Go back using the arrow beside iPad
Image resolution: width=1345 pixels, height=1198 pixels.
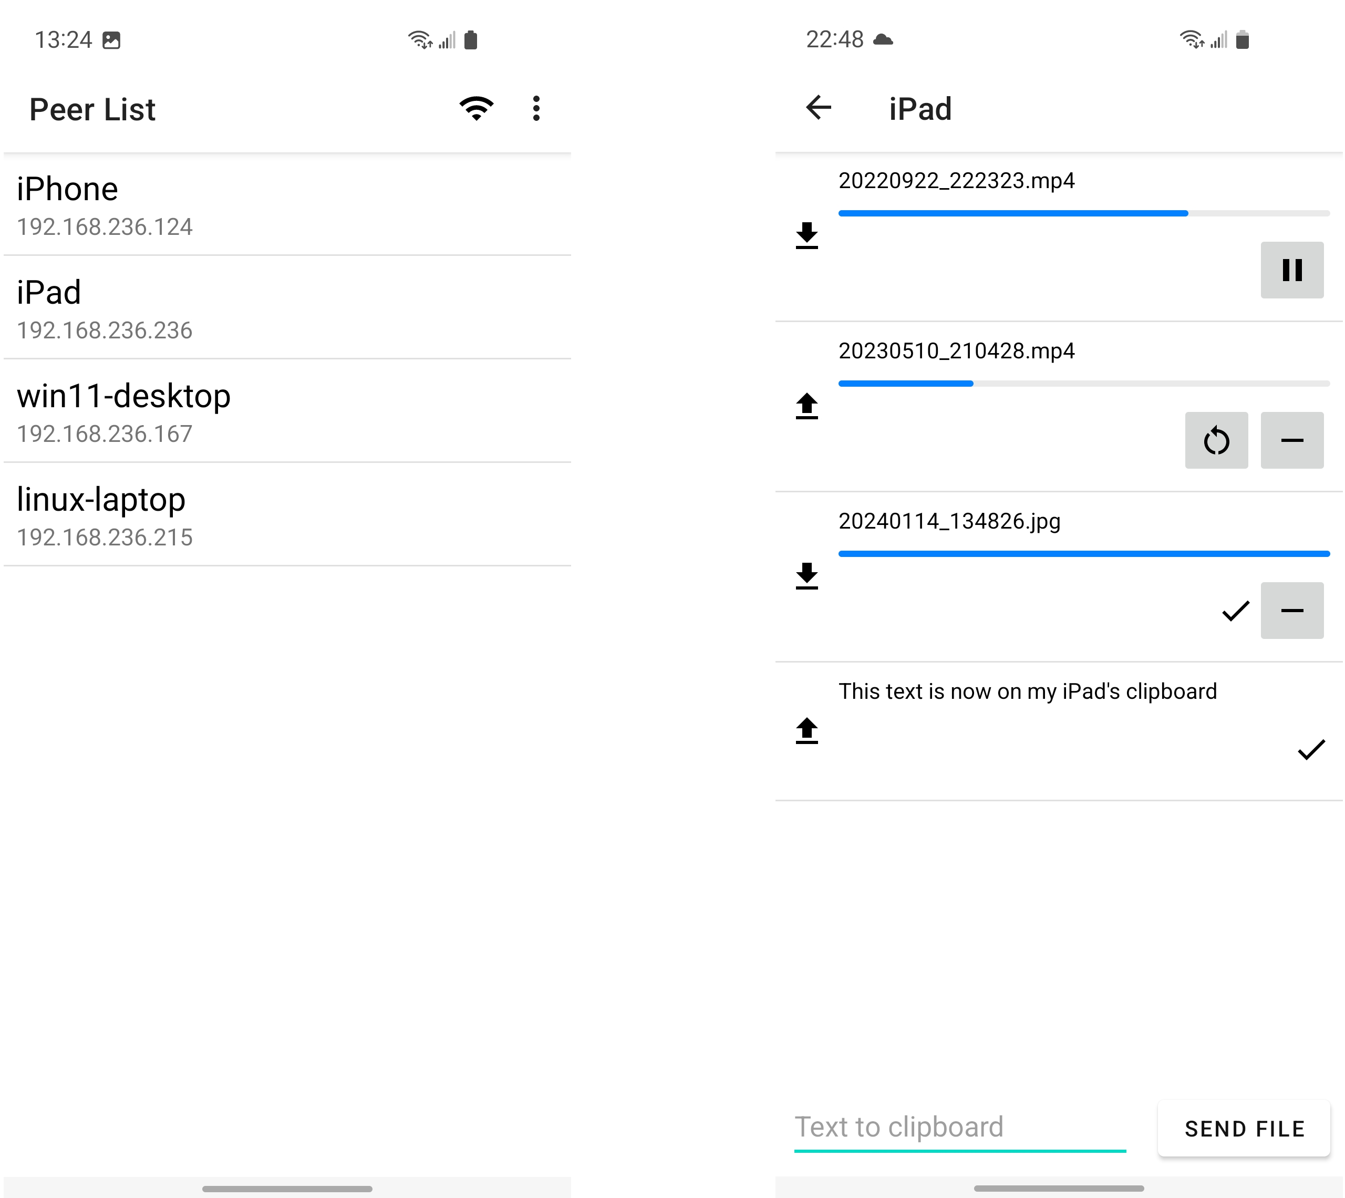[819, 107]
